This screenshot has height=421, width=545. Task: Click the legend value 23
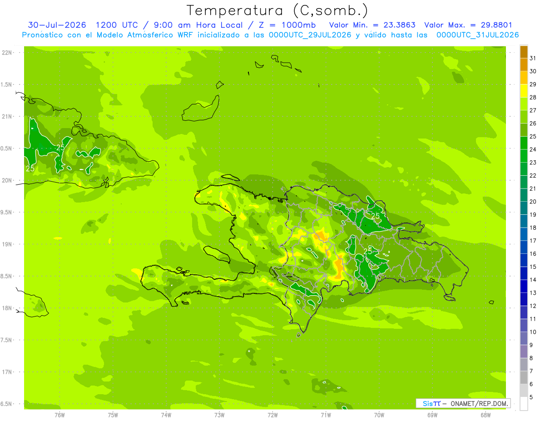tap(533, 163)
